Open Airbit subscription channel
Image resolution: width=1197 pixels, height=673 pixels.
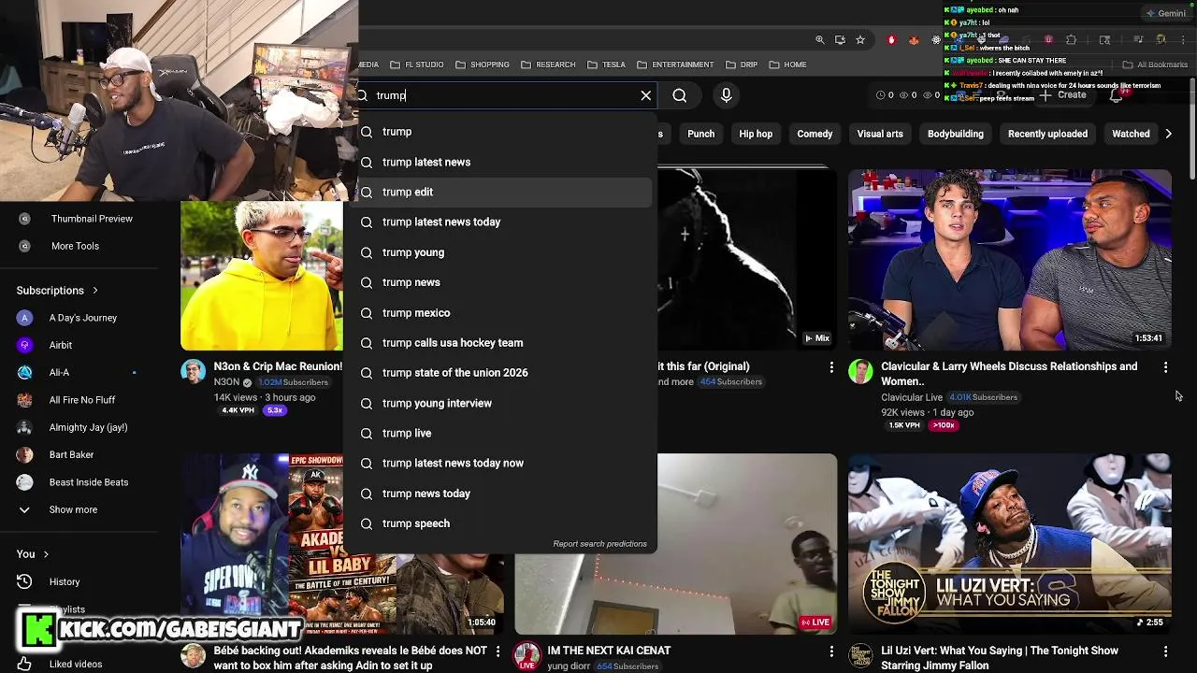pyautogui.click(x=61, y=345)
